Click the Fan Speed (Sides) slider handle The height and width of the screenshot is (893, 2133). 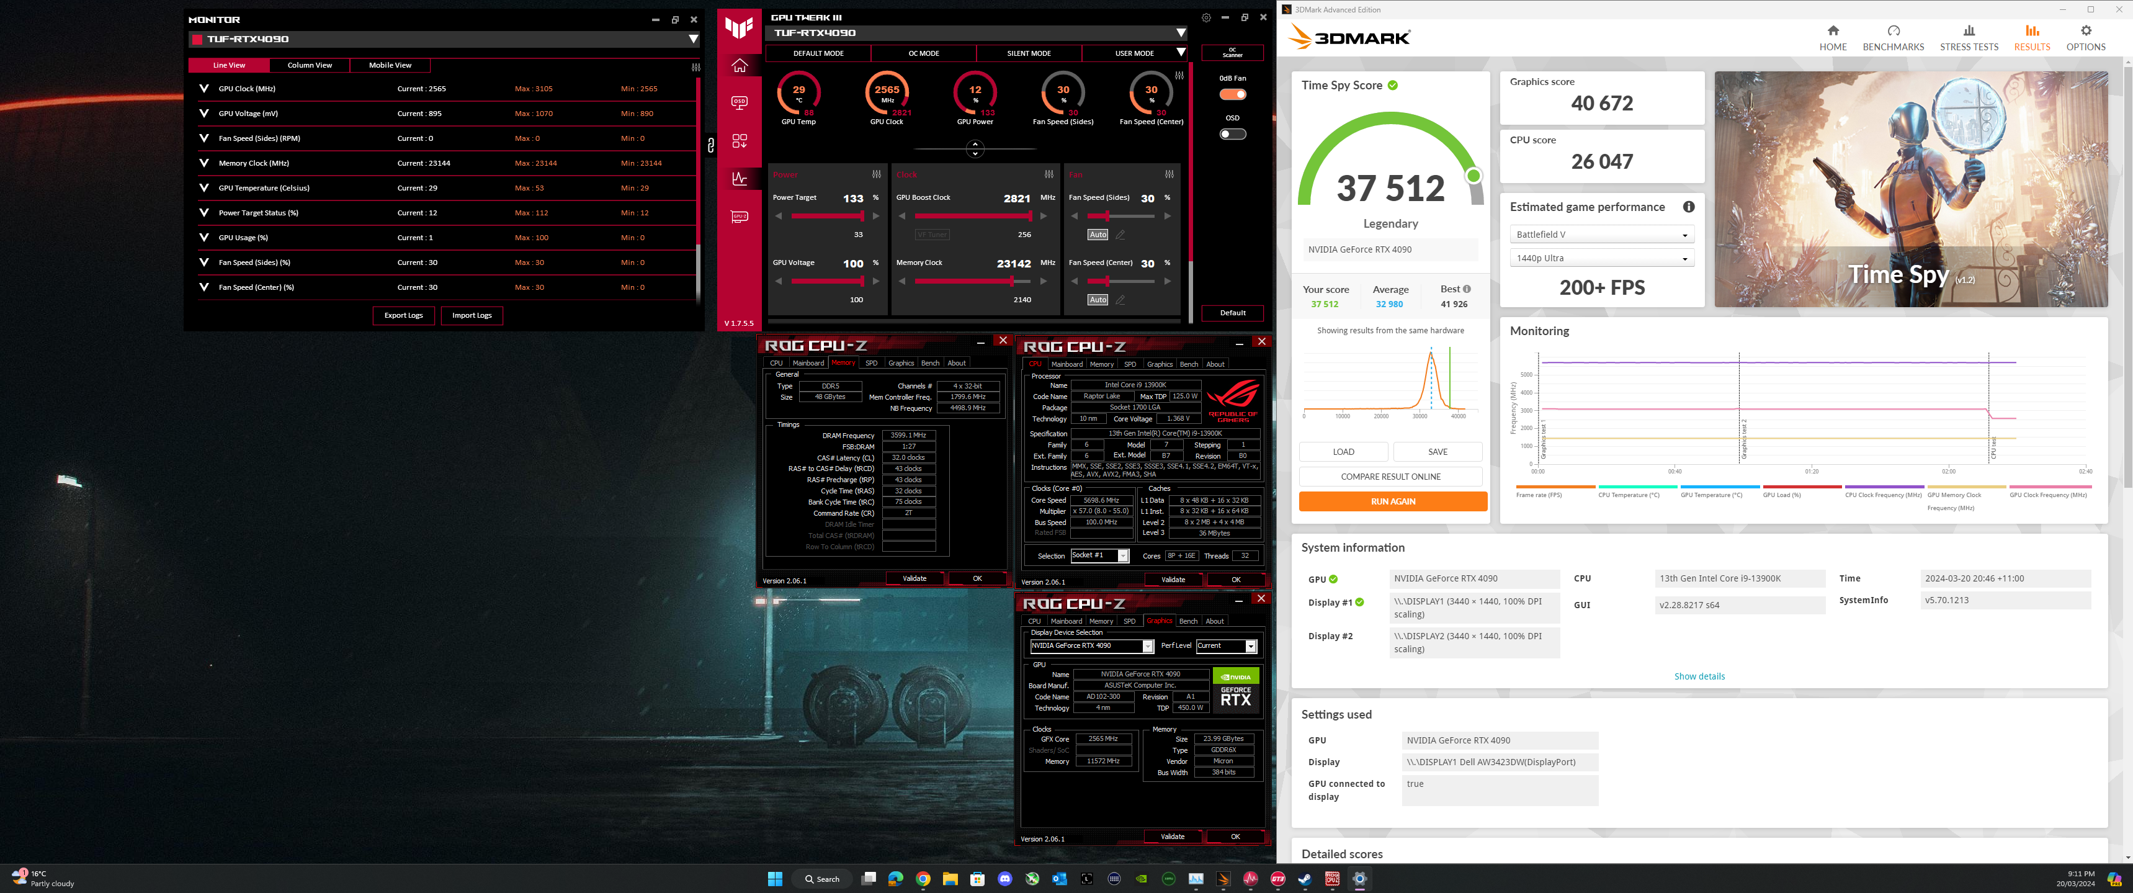click(1108, 216)
